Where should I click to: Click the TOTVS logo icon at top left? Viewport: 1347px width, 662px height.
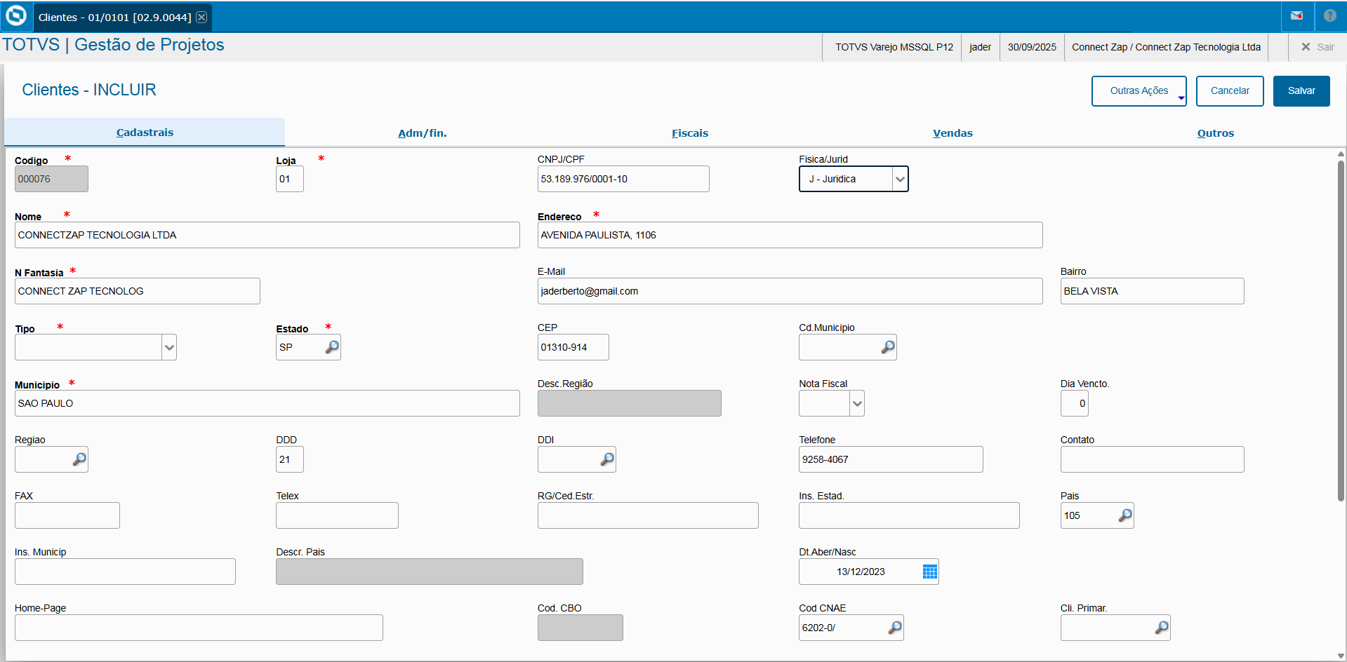(15, 16)
